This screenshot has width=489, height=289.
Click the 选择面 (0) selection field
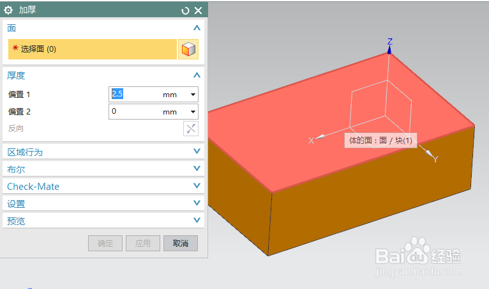click(93, 49)
